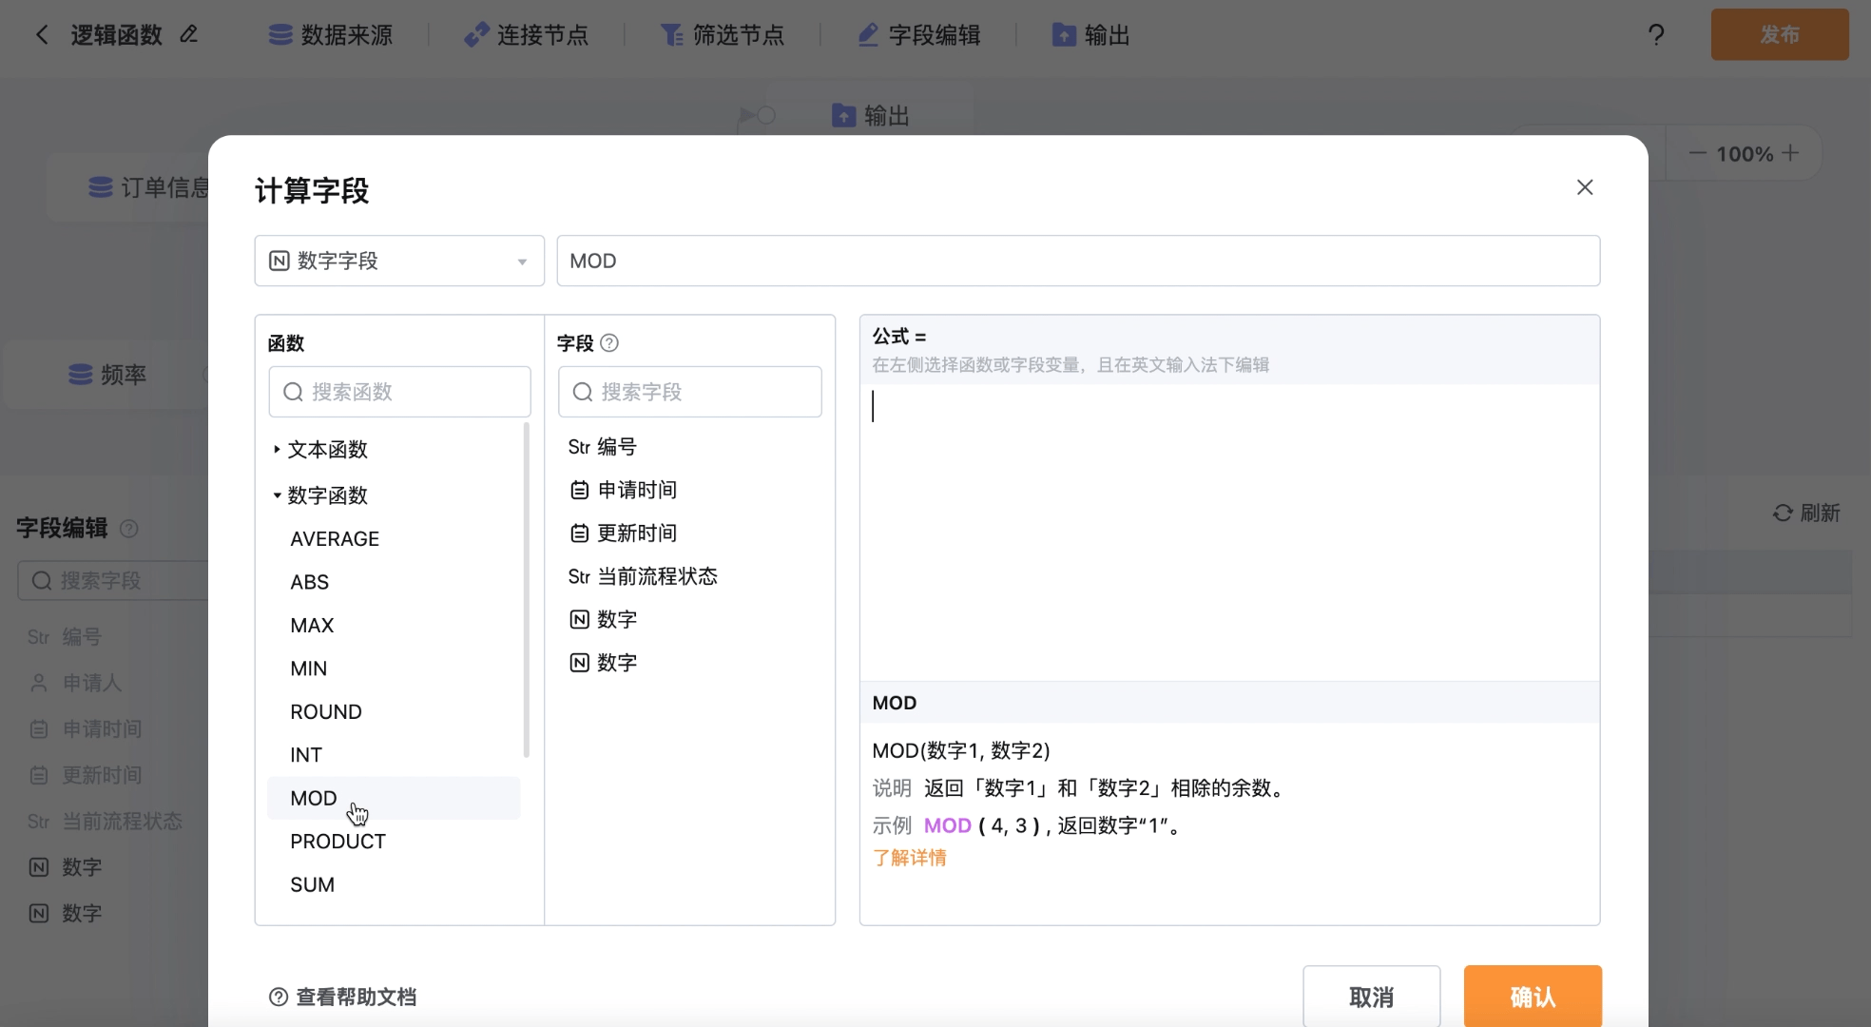
Task: Open the 了解详情 link
Action: (910, 858)
